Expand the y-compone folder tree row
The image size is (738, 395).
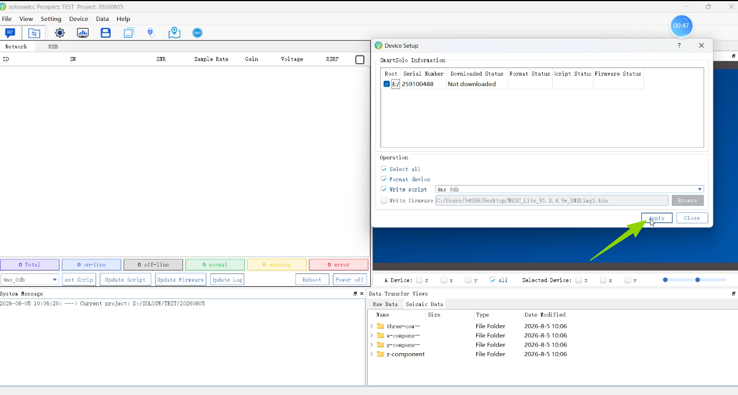[x=372, y=345]
